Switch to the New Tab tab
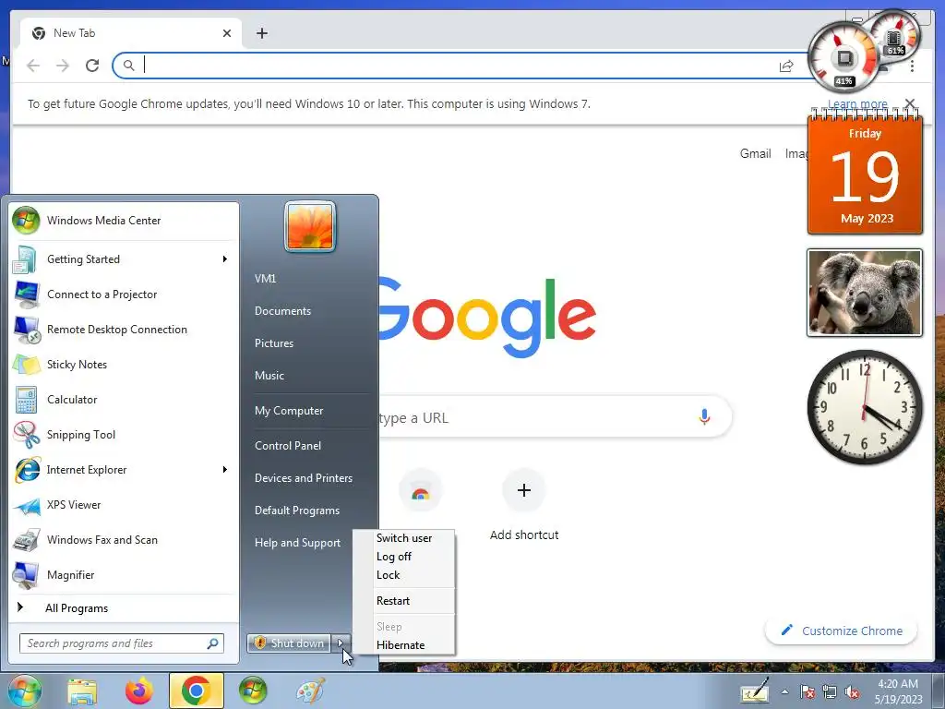The image size is (945, 709). pyautogui.click(x=131, y=33)
